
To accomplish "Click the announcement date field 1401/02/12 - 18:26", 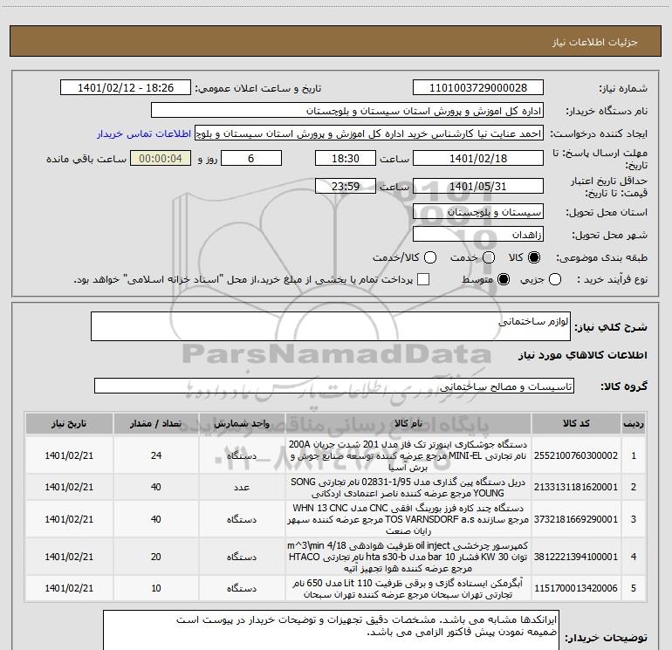I will [x=126, y=88].
